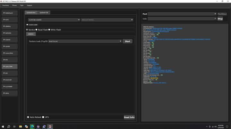Viewport: 231px width, 129px height.
Task: Open the taskbar clock and date
Action: point(221,126)
